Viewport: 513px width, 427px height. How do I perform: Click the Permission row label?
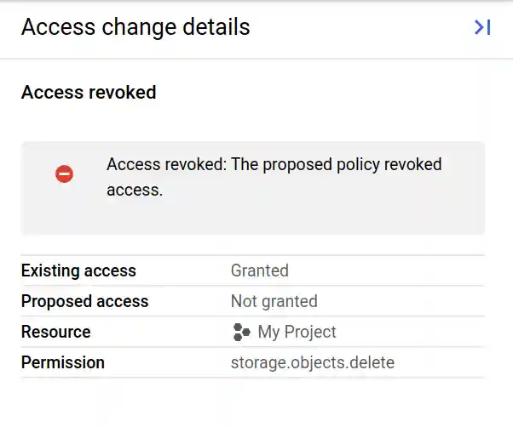[62, 363]
